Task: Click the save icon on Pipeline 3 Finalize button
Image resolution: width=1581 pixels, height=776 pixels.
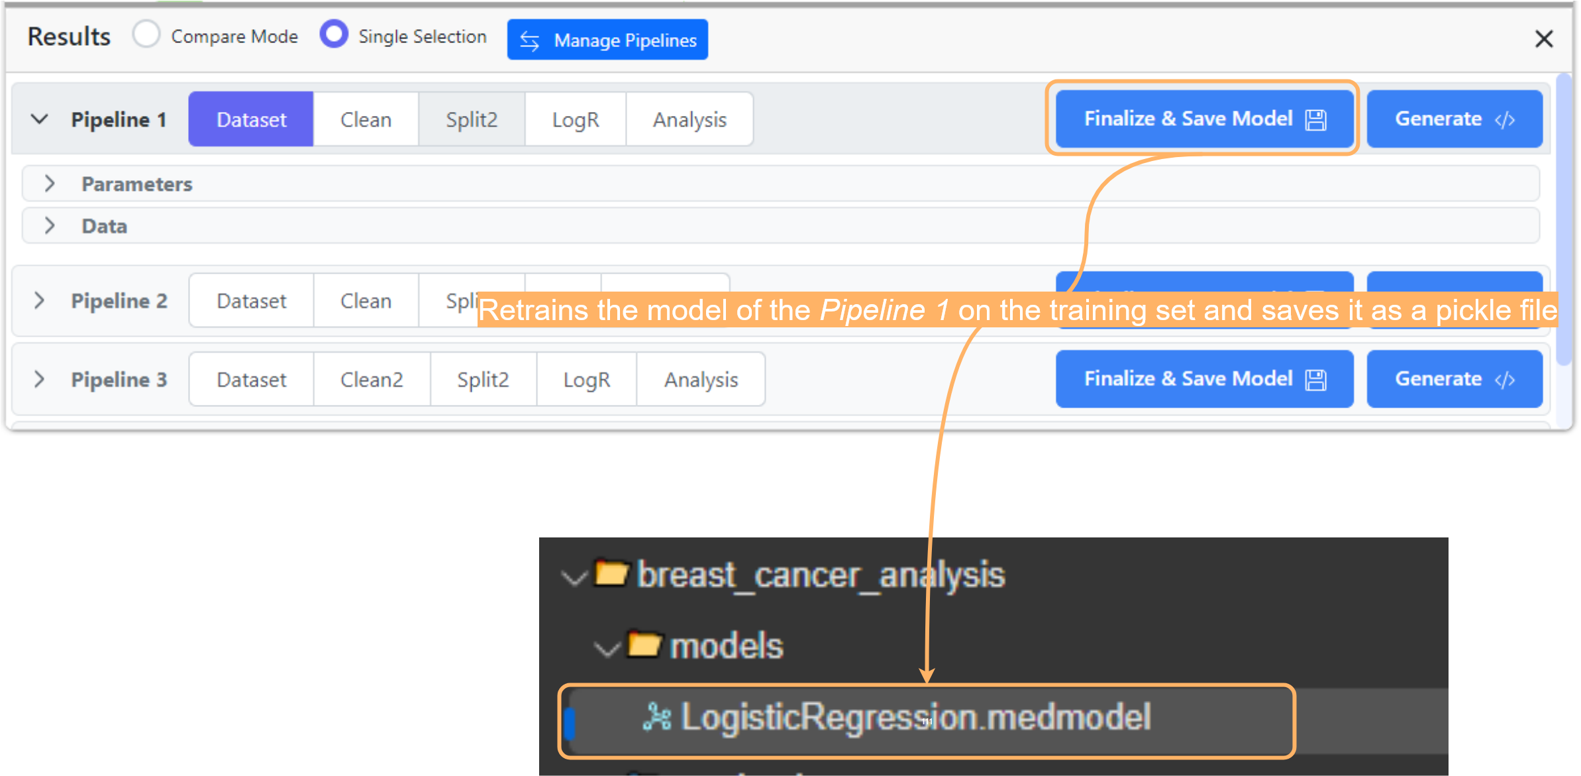Action: click(1316, 380)
